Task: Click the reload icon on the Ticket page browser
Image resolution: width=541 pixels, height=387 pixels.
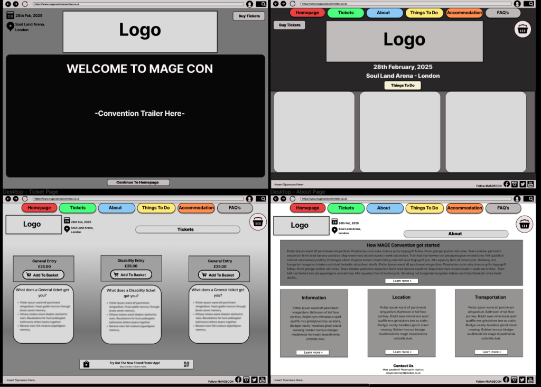Action: [25, 199]
